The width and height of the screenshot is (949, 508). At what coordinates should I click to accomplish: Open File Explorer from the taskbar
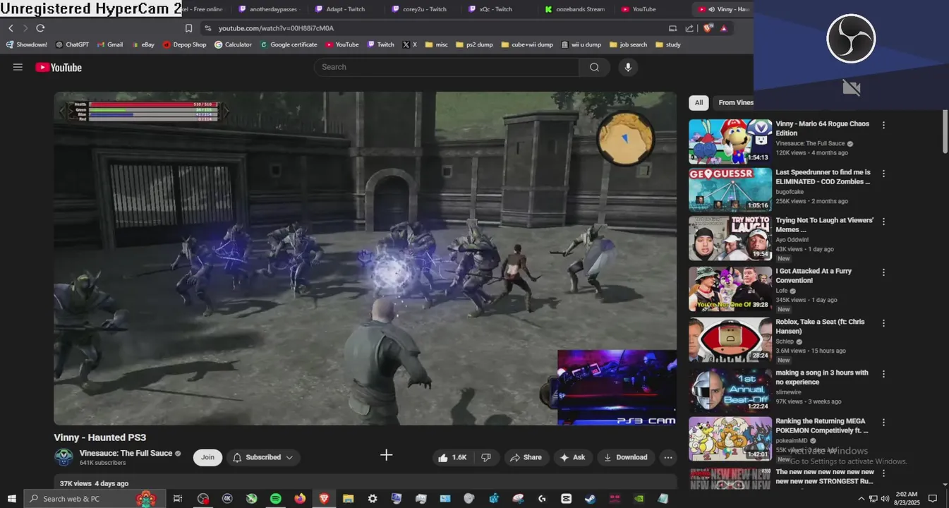348,498
